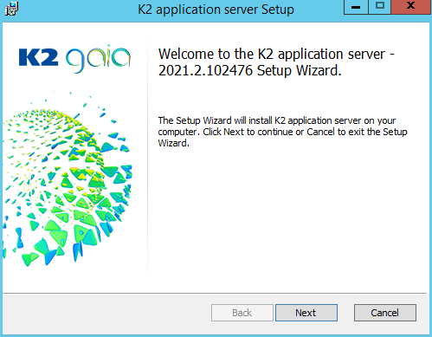Viewport: 432px width, 337px height.
Task: Click the version text '2021.2.102476 Setup Wizard.'
Action: click(250, 71)
